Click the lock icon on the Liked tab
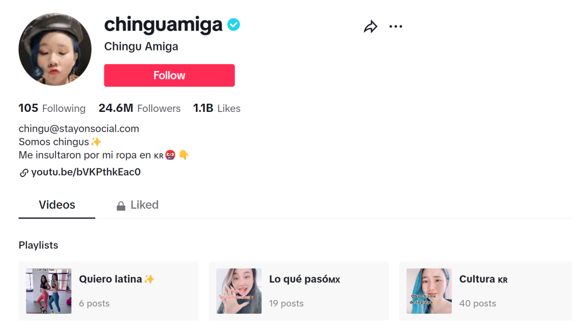This screenshot has width=581, height=325. click(x=121, y=206)
